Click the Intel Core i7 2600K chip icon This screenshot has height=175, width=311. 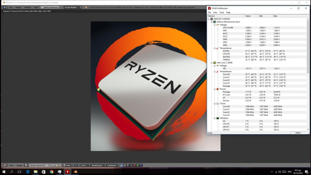pyautogui.click(x=215, y=63)
